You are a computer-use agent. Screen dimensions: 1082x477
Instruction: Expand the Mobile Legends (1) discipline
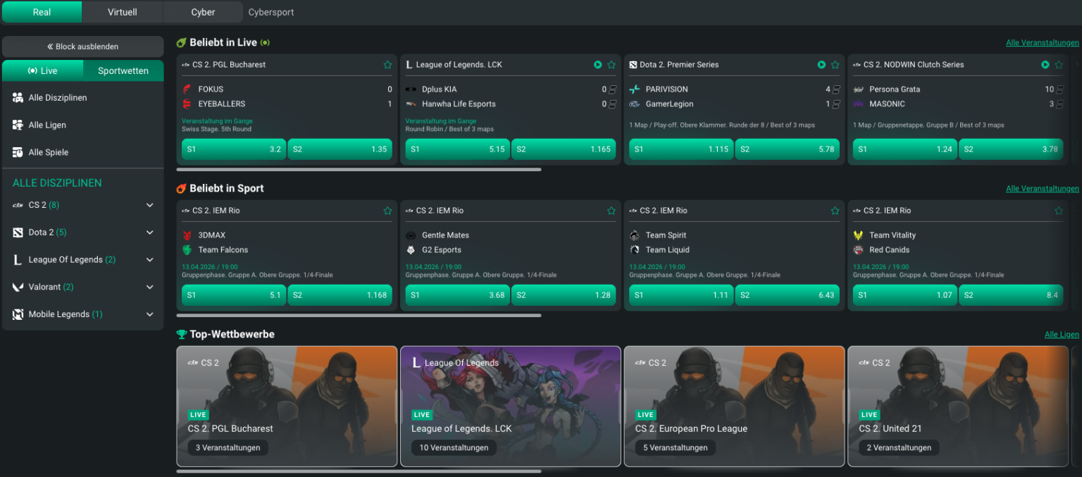149,314
